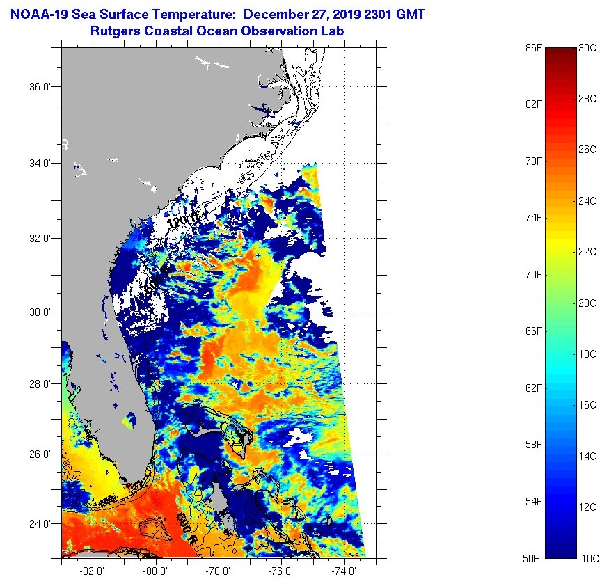
Task: Click the 18C Celsius scale label
Action: click(x=588, y=354)
